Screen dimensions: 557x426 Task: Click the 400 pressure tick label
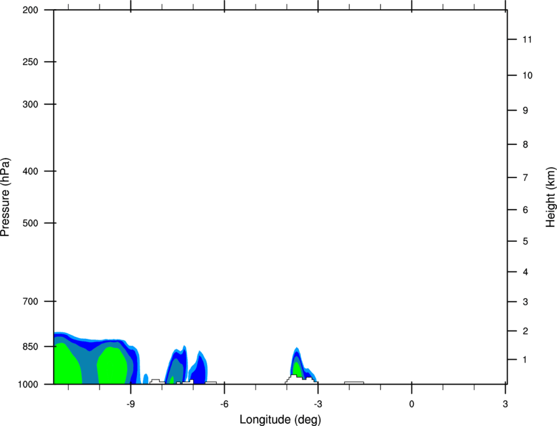[x=30, y=171]
